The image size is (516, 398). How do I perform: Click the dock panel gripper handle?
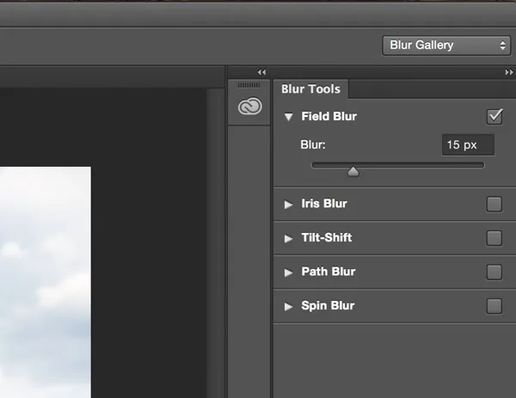coord(249,85)
